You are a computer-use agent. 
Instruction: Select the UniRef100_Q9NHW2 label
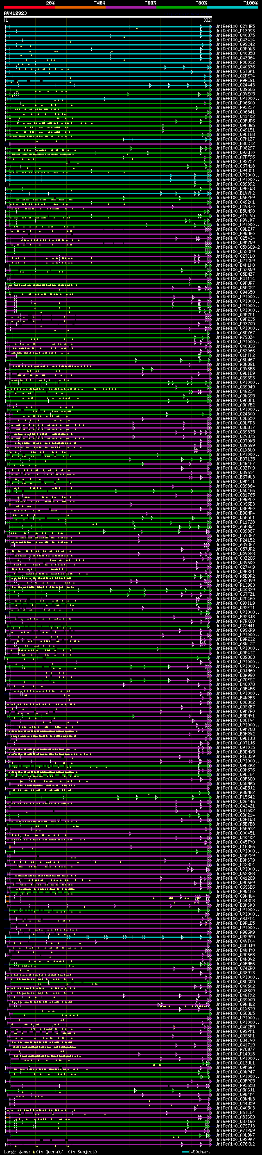coord(235,1004)
